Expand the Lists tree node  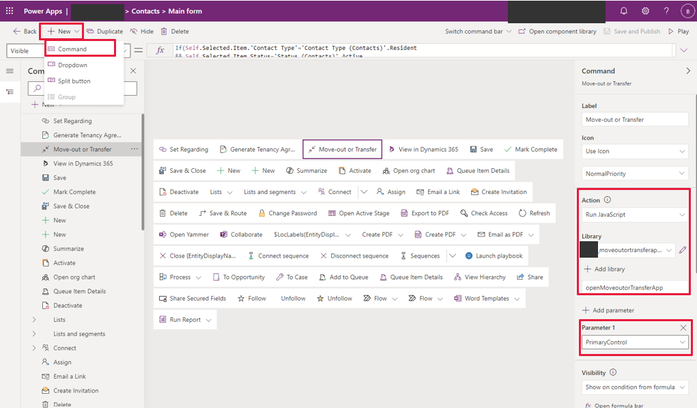coord(34,320)
